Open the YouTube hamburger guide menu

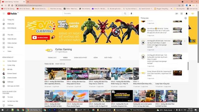tap(4, 13)
